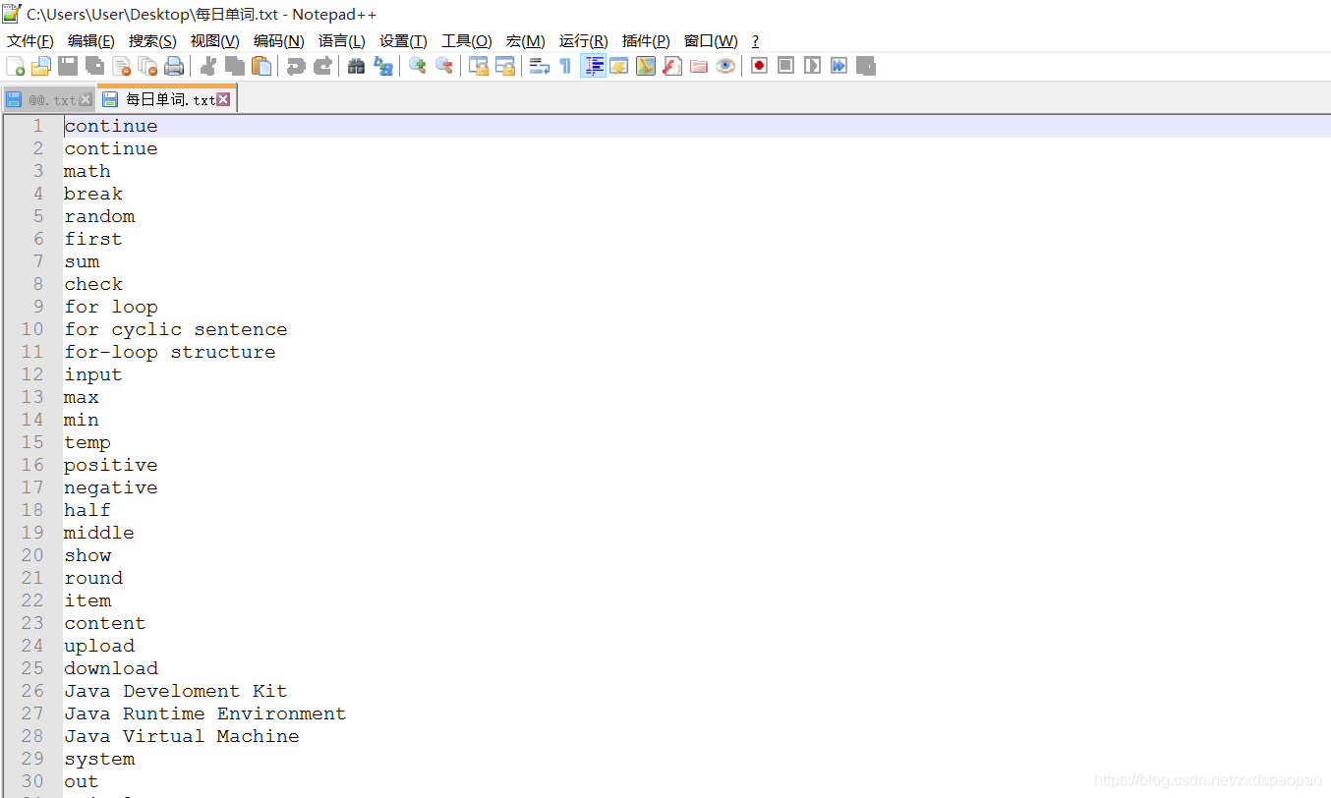The image size is (1331, 798).
Task: Click line number 20 in margin
Action: (x=32, y=555)
